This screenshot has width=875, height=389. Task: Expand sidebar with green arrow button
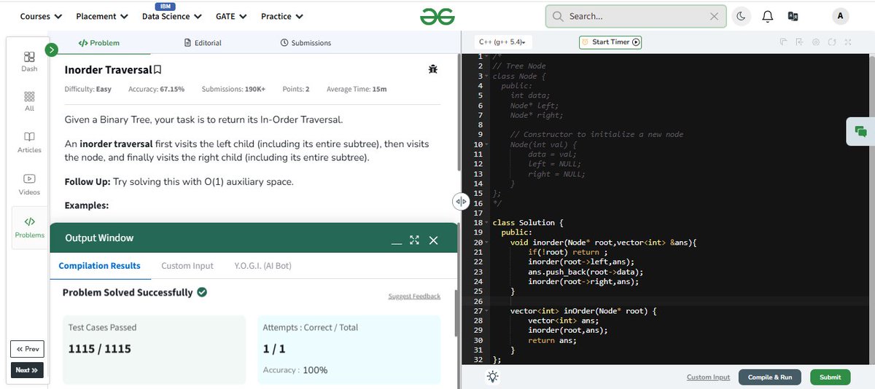click(x=51, y=50)
